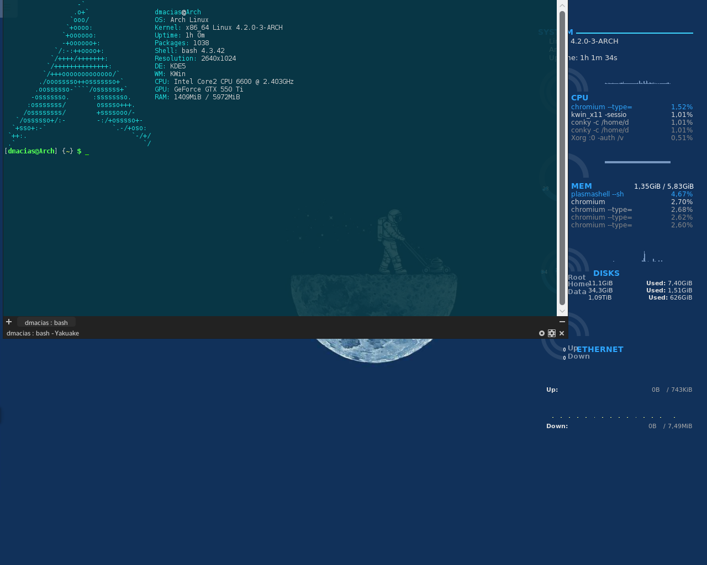
Task: Click 'Used: 626GiB' data disk value
Action: pos(670,297)
